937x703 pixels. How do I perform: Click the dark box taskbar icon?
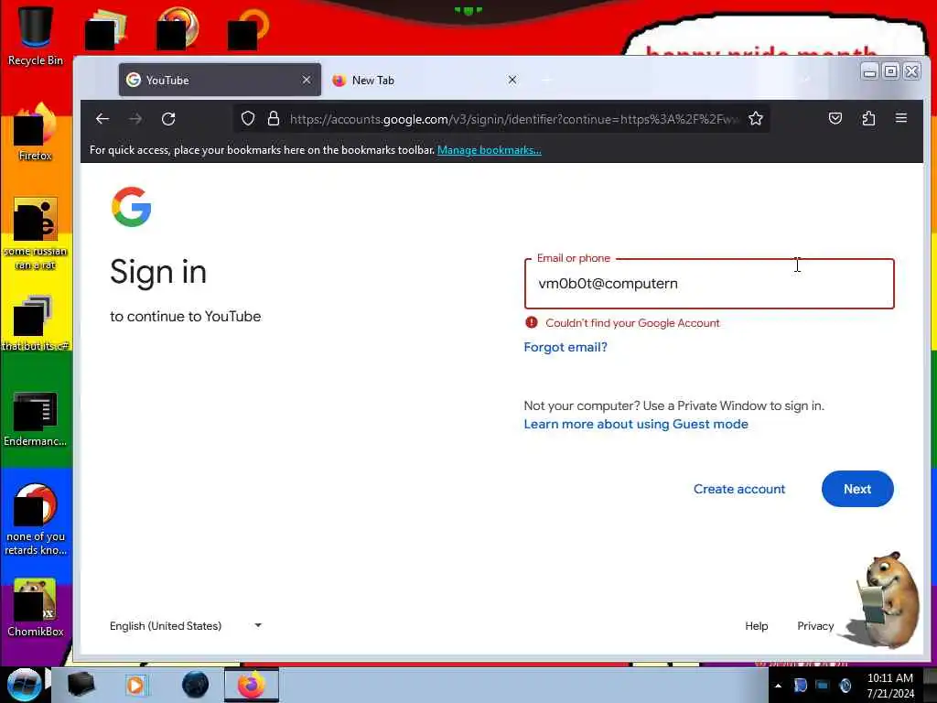pyautogui.click(x=81, y=685)
